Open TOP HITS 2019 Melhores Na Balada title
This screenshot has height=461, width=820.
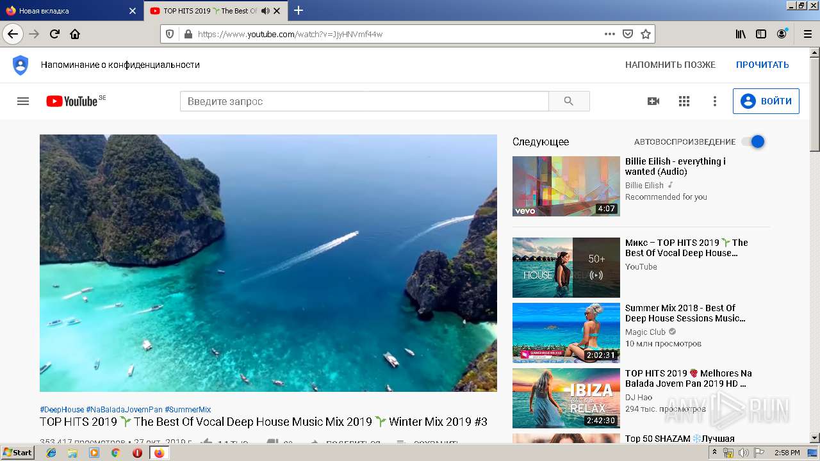[689, 378]
